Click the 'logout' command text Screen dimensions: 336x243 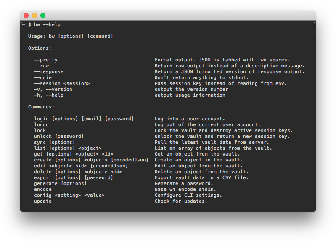point(43,125)
